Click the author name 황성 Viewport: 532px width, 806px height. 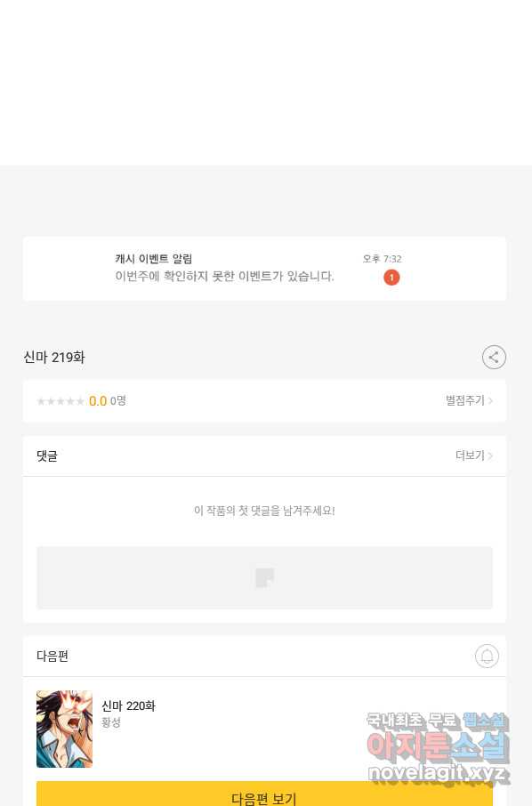(111, 722)
